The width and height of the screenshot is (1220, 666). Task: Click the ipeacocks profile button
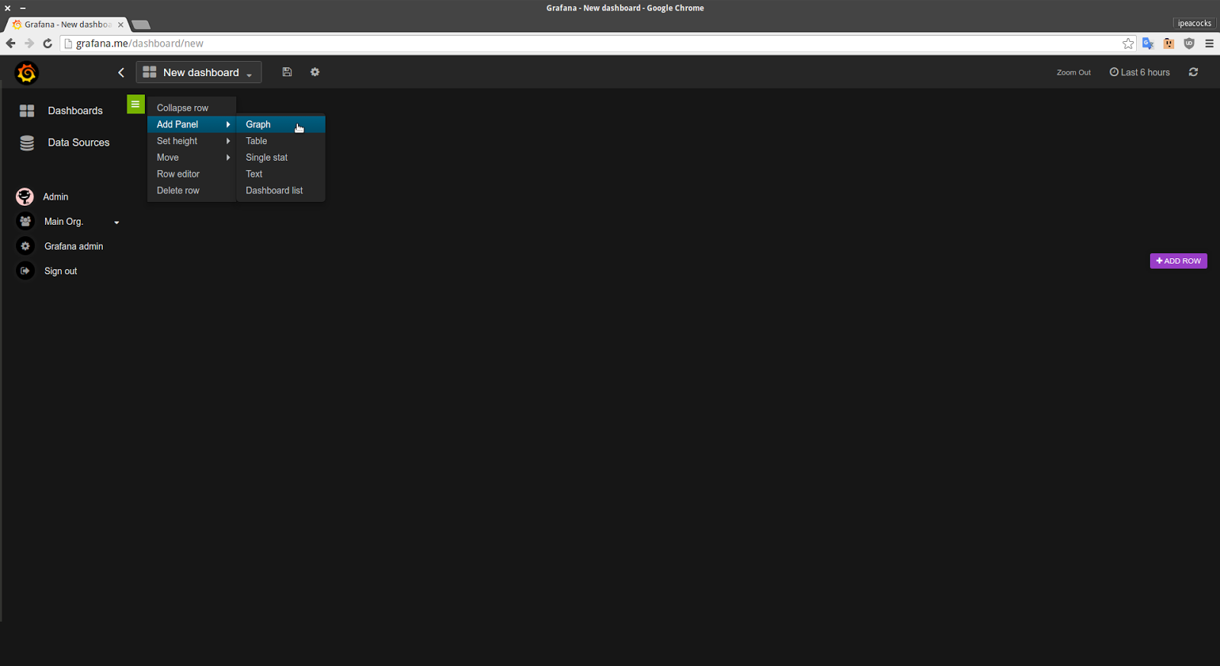1194,23
